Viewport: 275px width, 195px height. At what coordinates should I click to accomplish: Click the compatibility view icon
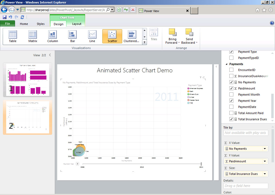click(x=119, y=10)
